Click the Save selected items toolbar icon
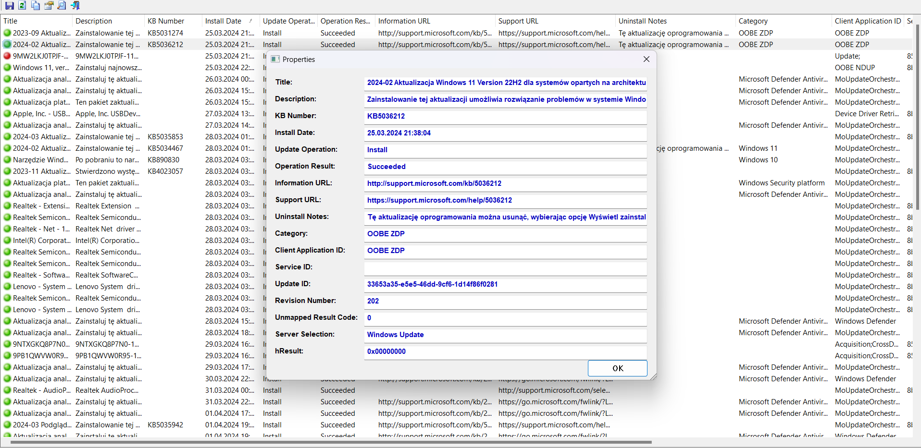 (9, 6)
